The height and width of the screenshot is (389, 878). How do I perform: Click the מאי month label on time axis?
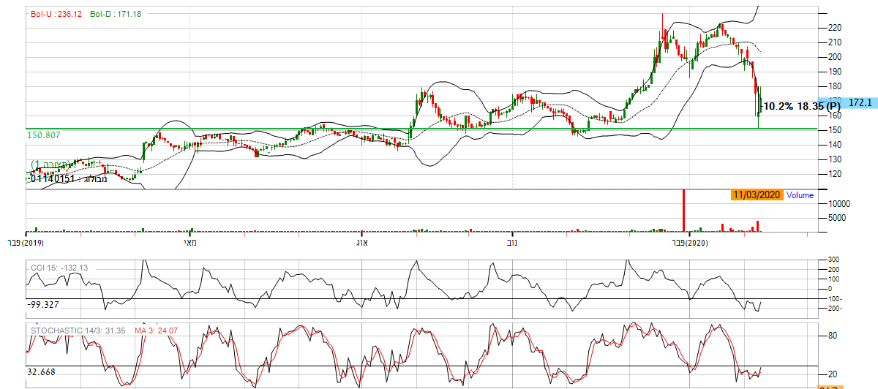pyautogui.click(x=189, y=242)
